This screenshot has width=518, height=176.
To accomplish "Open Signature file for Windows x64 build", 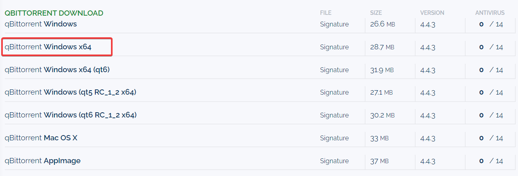I will 334,47.
